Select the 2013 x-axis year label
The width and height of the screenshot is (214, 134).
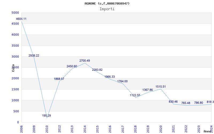tap(72, 129)
